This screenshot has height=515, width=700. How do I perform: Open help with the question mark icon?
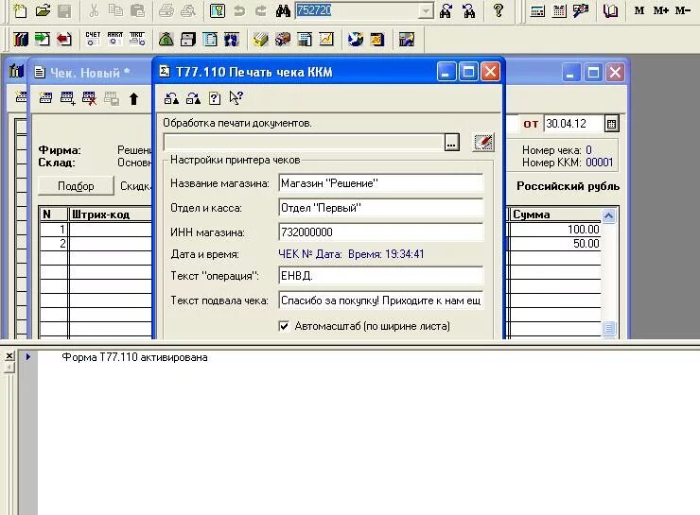pyautogui.click(x=499, y=10)
